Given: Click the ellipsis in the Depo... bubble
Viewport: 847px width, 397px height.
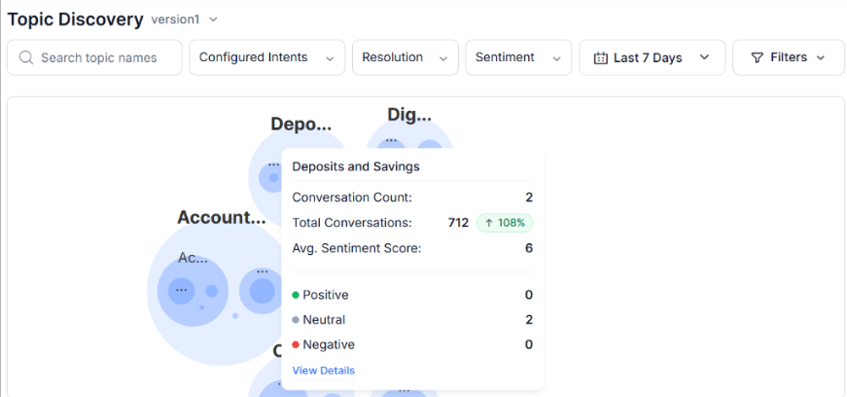Looking at the screenshot, I should click(x=272, y=166).
